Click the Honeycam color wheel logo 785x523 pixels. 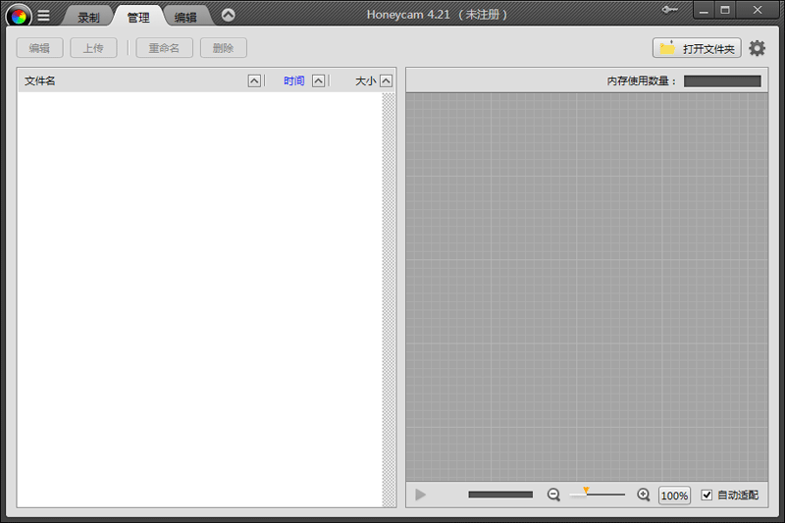(x=19, y=16)
